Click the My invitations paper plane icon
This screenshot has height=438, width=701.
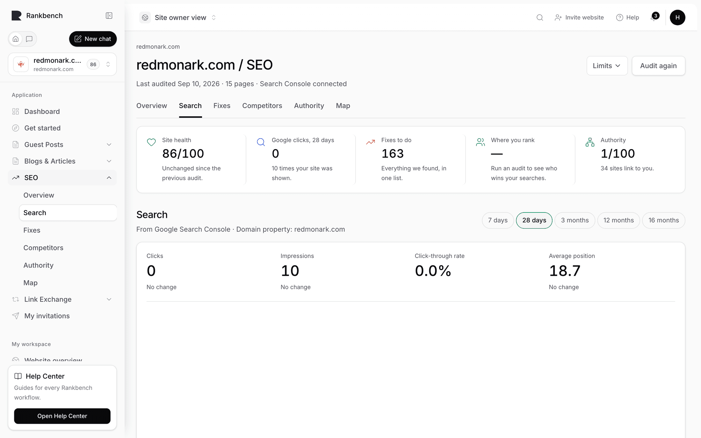(16, 316)
